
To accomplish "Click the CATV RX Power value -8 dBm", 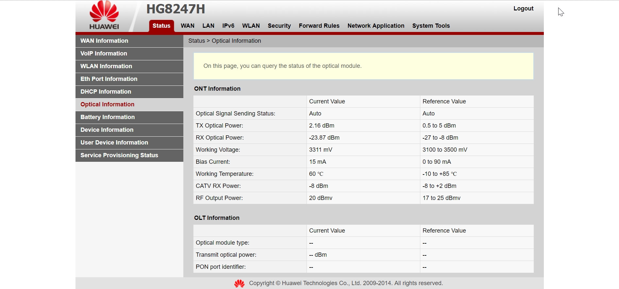I will click(319, 186).
